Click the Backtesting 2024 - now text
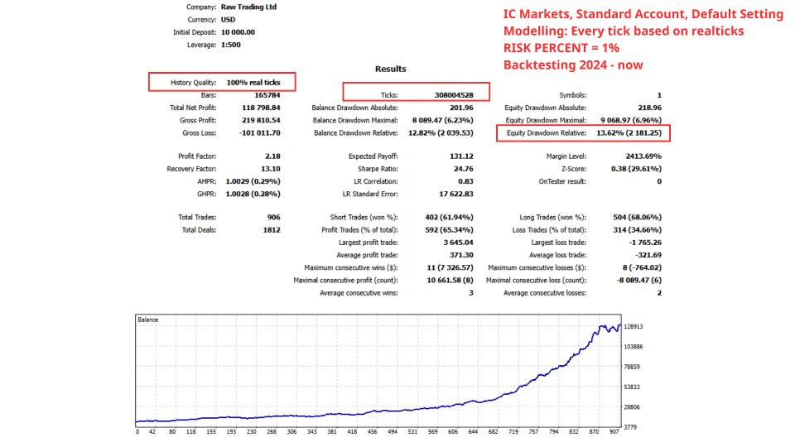Viewport: 795px width, 447px height. 573,65
